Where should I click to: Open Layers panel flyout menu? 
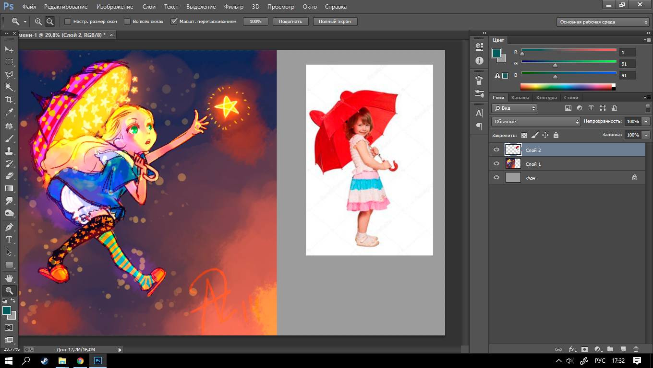pos(647,98)
